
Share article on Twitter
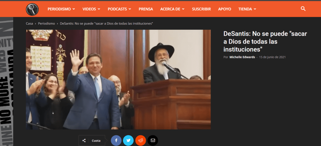128,140
